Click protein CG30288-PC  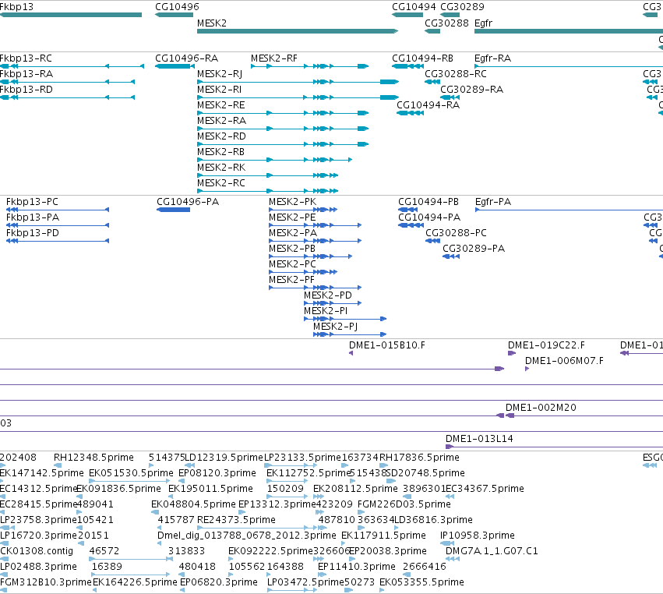[x=456, y=233]
